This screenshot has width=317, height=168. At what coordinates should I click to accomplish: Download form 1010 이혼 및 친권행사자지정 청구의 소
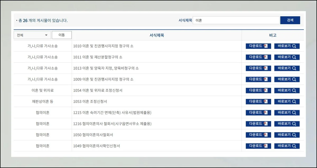(x=258, y=46)
